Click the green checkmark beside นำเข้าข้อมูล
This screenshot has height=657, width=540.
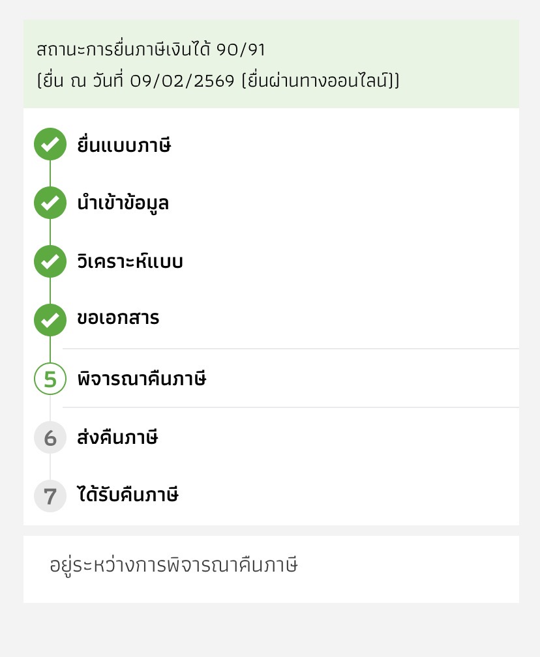[x=50, y=203]
